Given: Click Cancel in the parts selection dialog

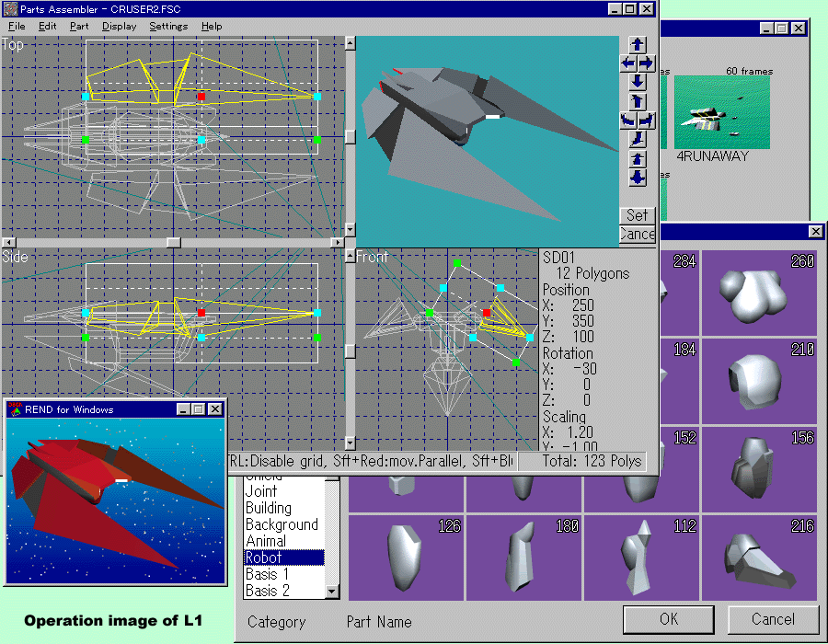Looking at the screenshot, I should point(773,619).
